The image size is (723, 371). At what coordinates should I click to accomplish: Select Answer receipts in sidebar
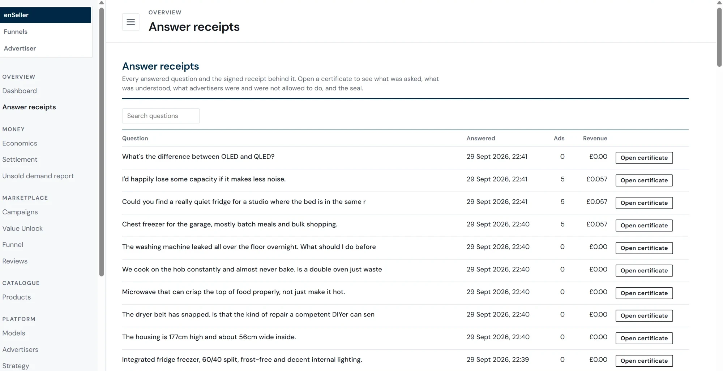coord(29,107)
